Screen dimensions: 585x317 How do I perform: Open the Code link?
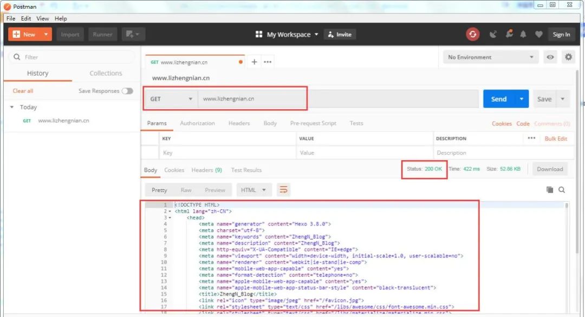point(523,123)
